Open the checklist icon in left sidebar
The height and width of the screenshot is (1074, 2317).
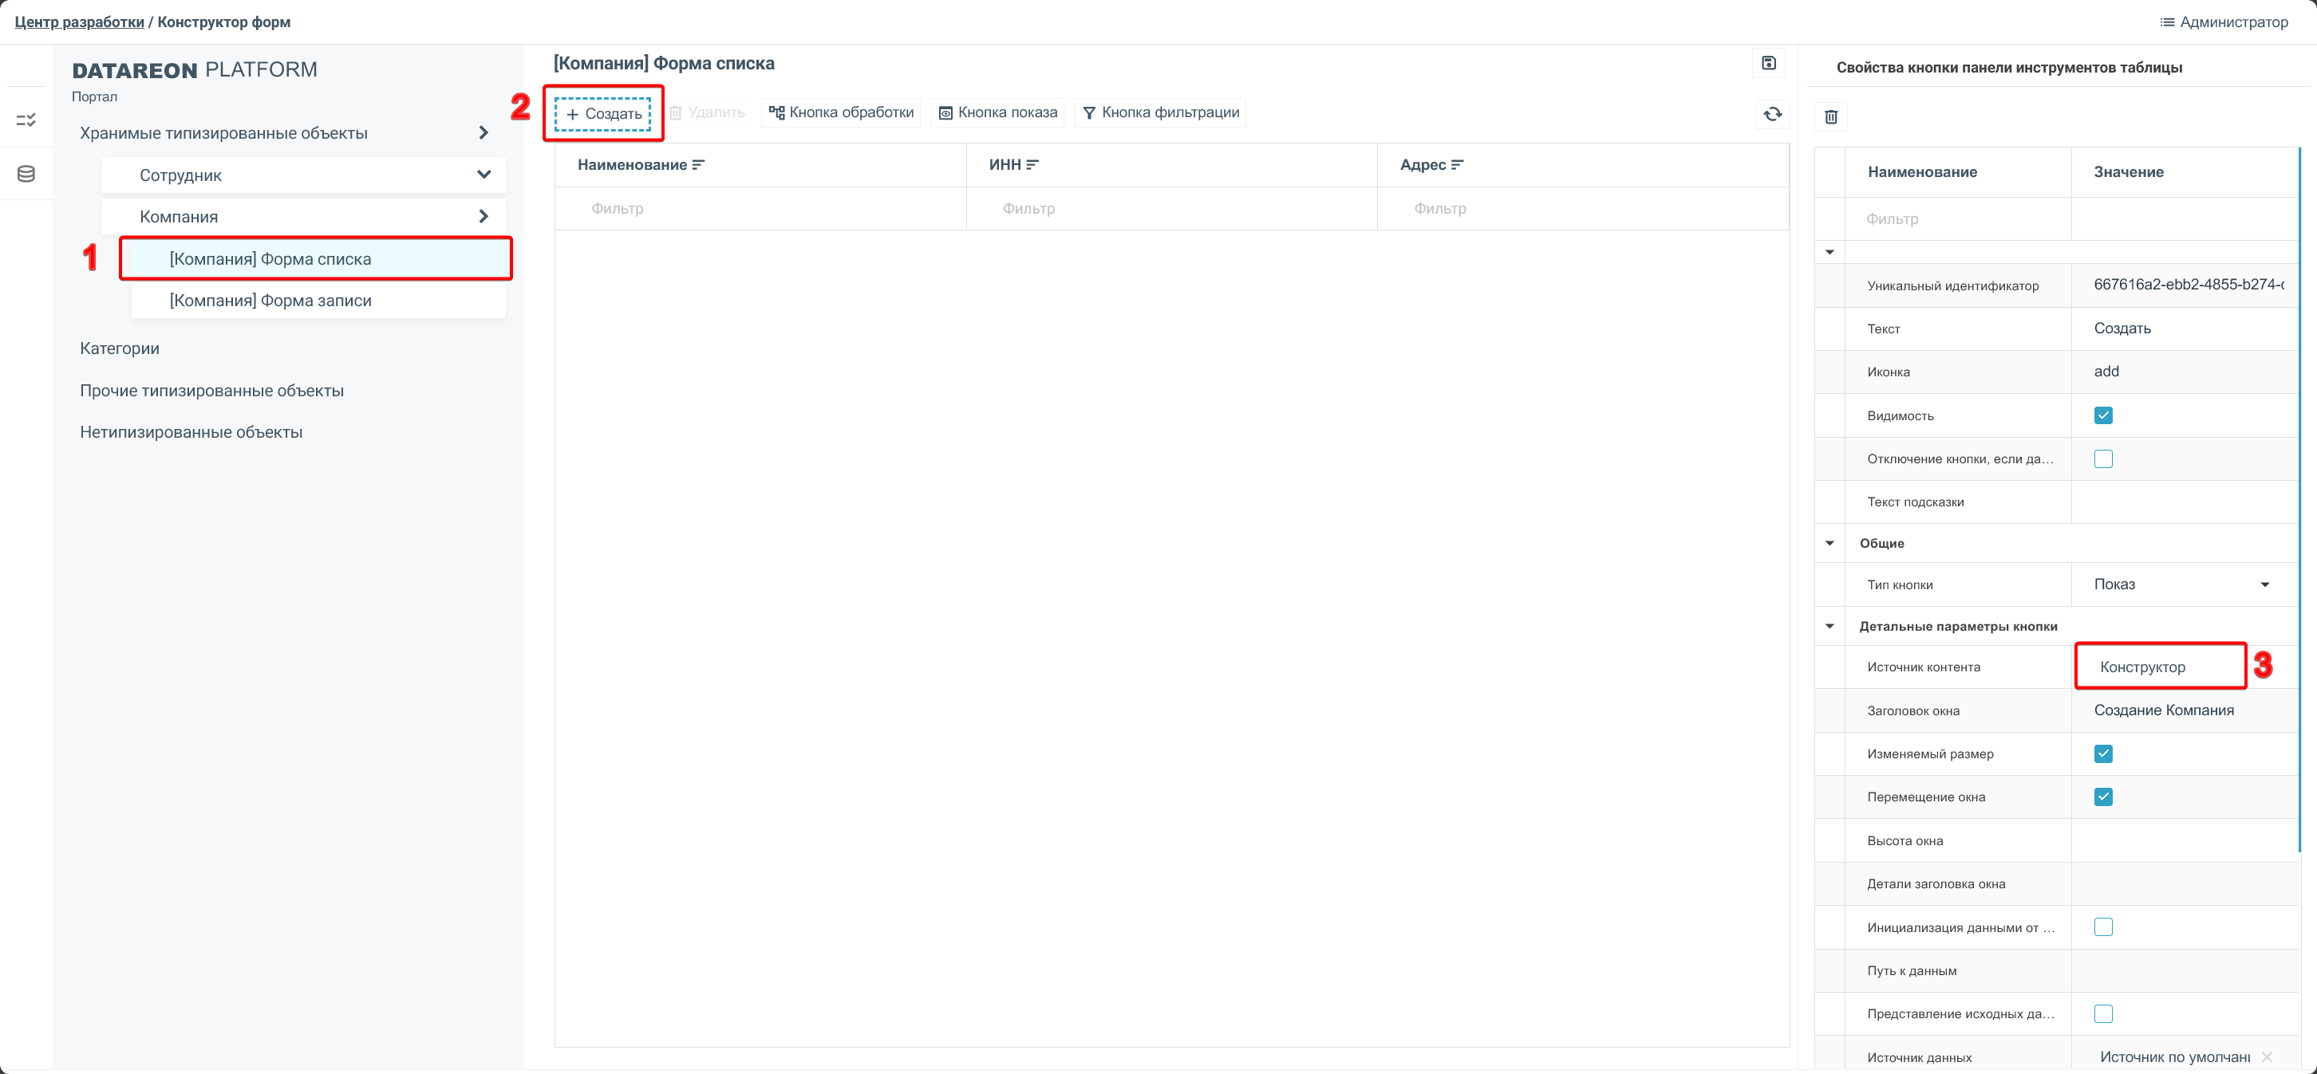pos(26,120)
